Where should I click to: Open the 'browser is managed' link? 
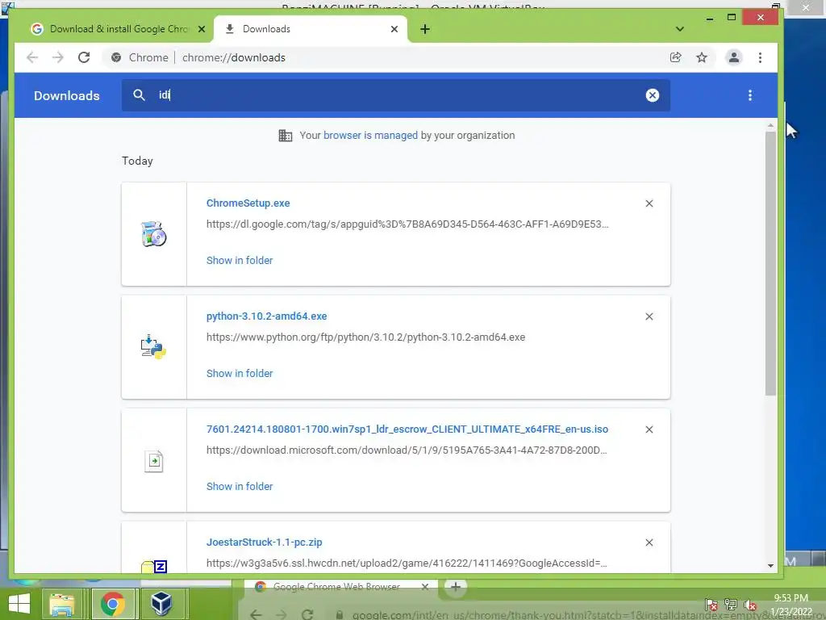[x=370, y=136]
